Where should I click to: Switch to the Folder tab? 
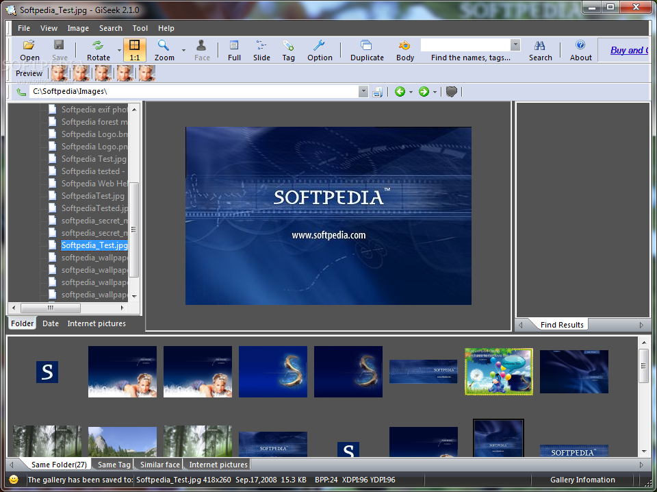coord(22,323)
